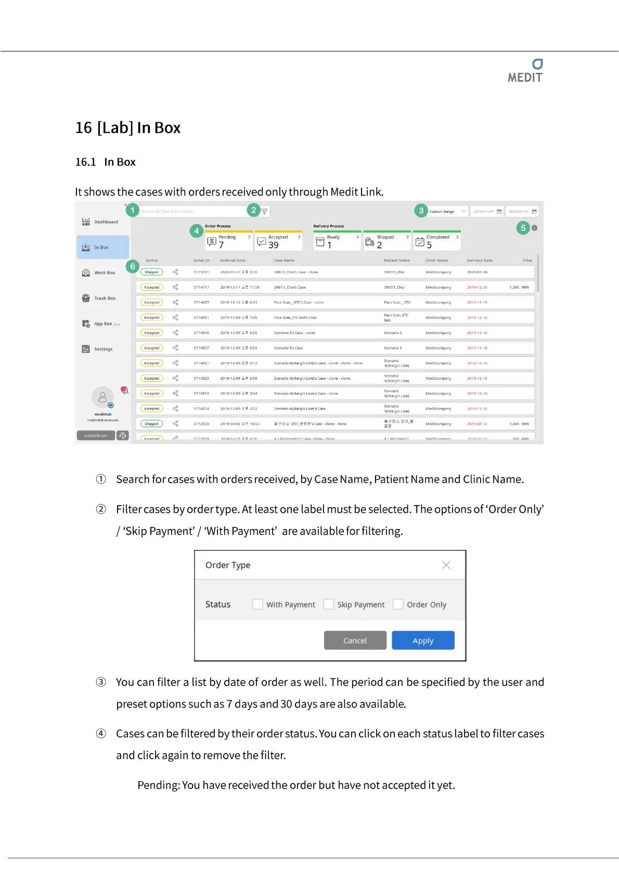Select case name '39613_Choi's Case - clone'
Screen dimensions: 619x876
pyautogui.click(x=295, y=272)
